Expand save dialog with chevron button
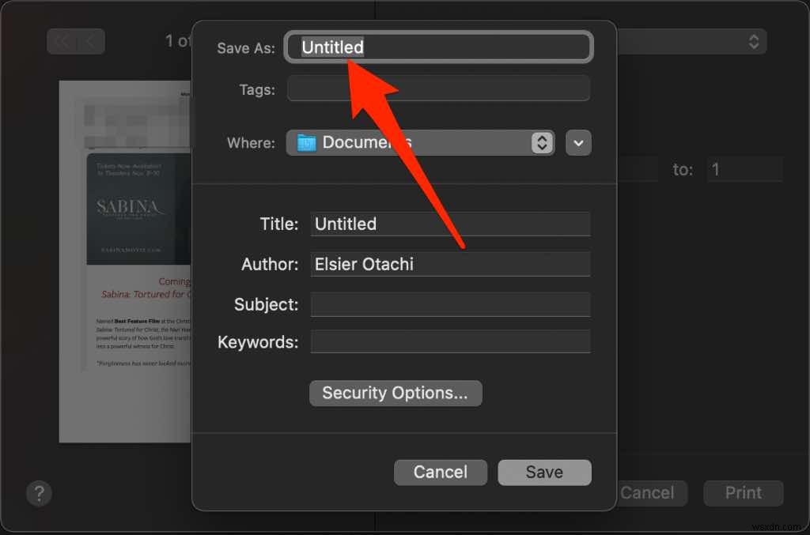 click(578, 143)
